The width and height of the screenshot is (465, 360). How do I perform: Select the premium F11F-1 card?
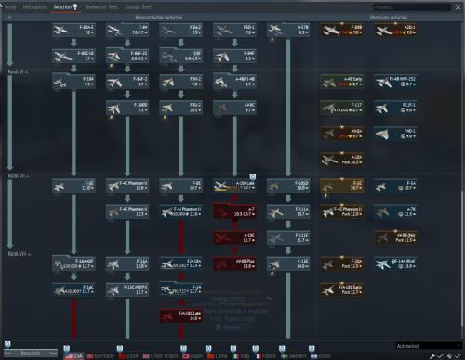[x=395, y=108]
